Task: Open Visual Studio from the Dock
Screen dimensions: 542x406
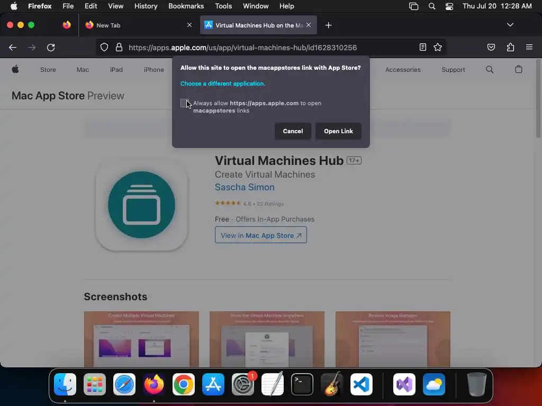Action: (404, 384)
